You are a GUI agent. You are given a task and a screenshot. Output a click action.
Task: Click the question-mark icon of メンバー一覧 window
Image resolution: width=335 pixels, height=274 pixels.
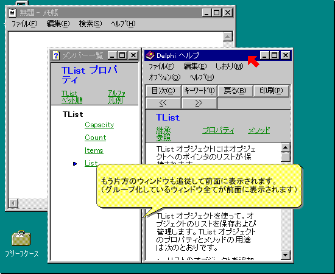(56, 55)
